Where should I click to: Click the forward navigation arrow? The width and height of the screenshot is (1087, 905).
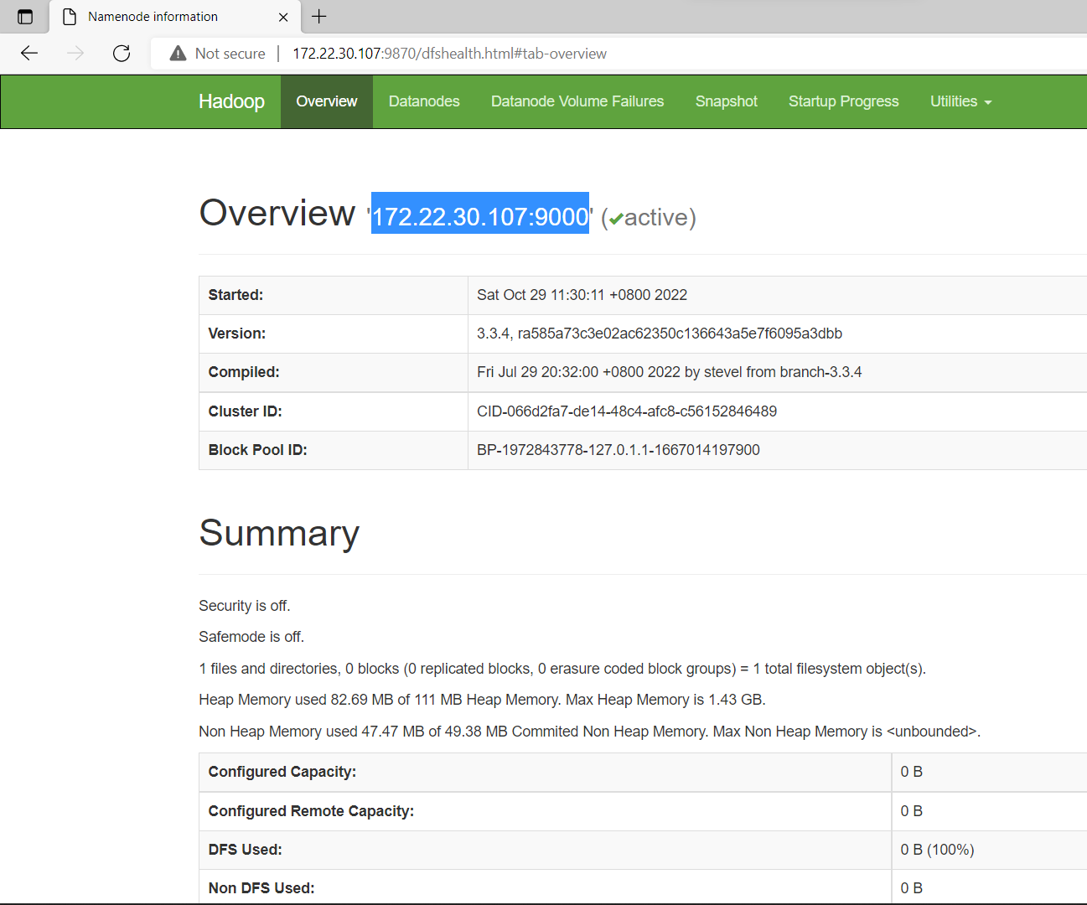pyautogui.click(x=75, y=53)
